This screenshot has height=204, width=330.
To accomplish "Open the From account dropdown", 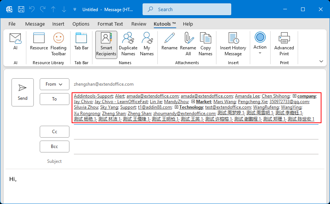I will [55, 84].
